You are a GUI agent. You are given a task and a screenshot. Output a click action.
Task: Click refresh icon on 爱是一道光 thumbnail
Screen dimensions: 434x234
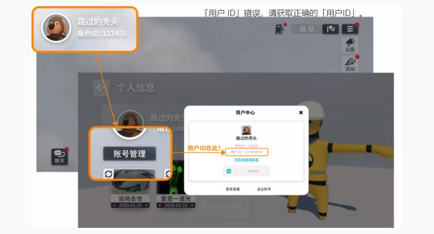[x=168, y=174]
